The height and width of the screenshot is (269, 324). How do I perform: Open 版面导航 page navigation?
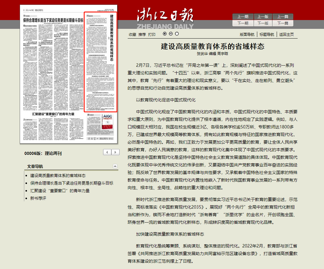point(247,34)
